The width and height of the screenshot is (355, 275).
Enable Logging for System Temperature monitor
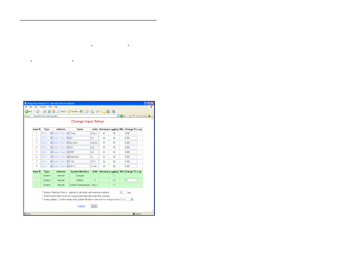click(114, 185)
